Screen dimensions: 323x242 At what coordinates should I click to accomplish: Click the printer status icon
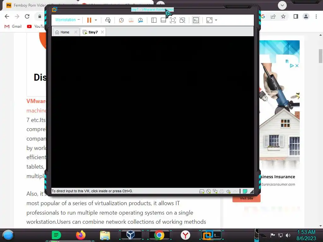[x=222, y=191]
